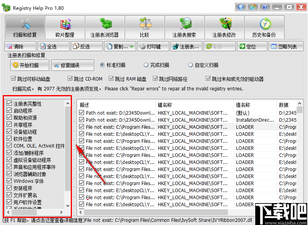
Task: Open 注册表浏览器 tab
Action: click(x=105, y=27)
